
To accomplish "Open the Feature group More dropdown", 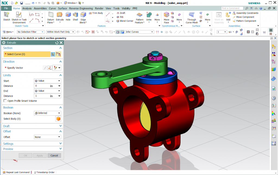I will click(x=157, y=17).
